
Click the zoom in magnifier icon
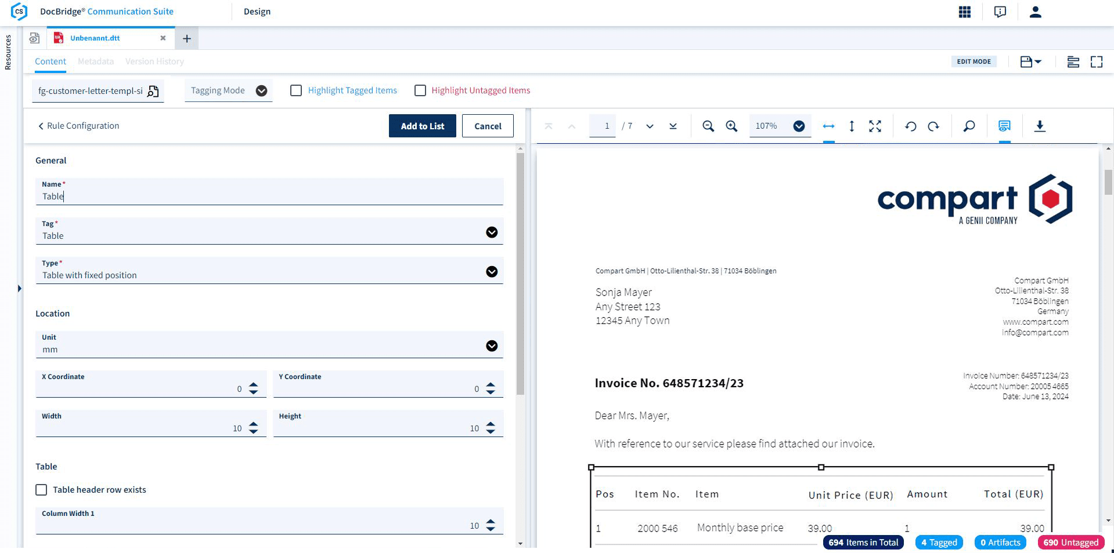[731, 126]
